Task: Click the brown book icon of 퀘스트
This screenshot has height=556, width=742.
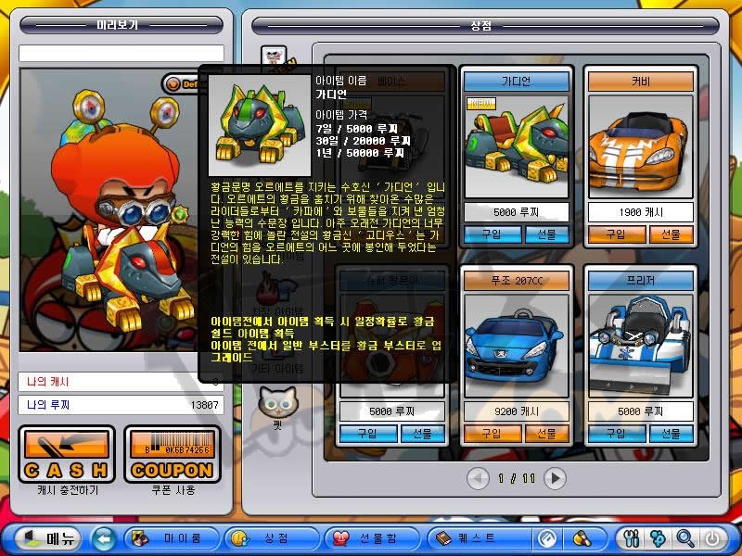Action: (443, 538)
